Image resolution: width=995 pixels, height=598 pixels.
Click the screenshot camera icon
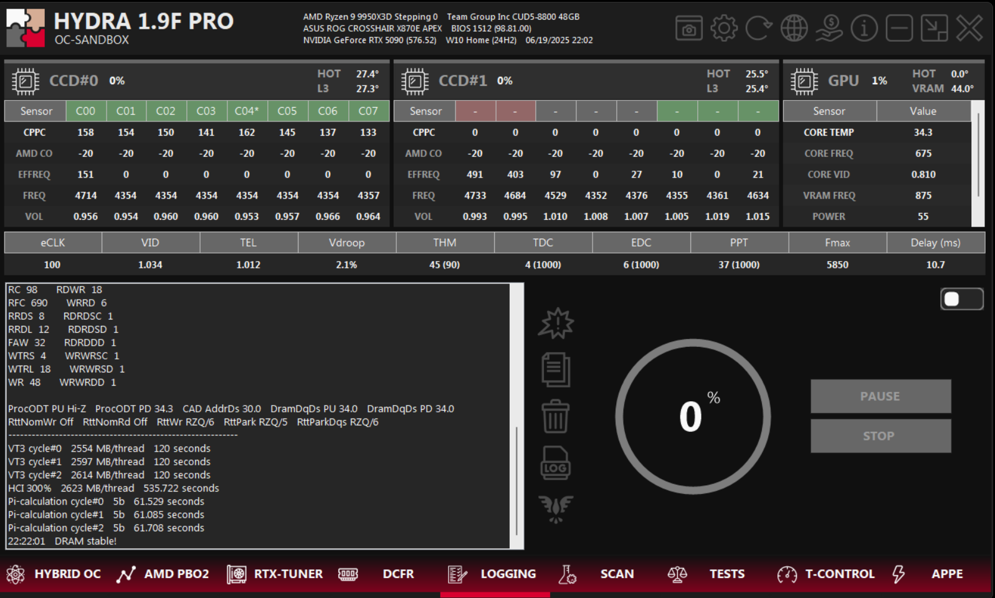click(688, 29)
